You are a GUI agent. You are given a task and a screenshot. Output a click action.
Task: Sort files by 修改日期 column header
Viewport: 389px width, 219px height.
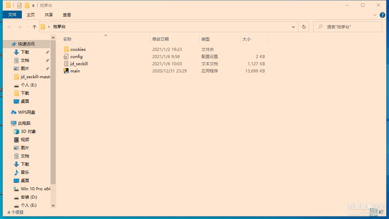pos(161,39)
